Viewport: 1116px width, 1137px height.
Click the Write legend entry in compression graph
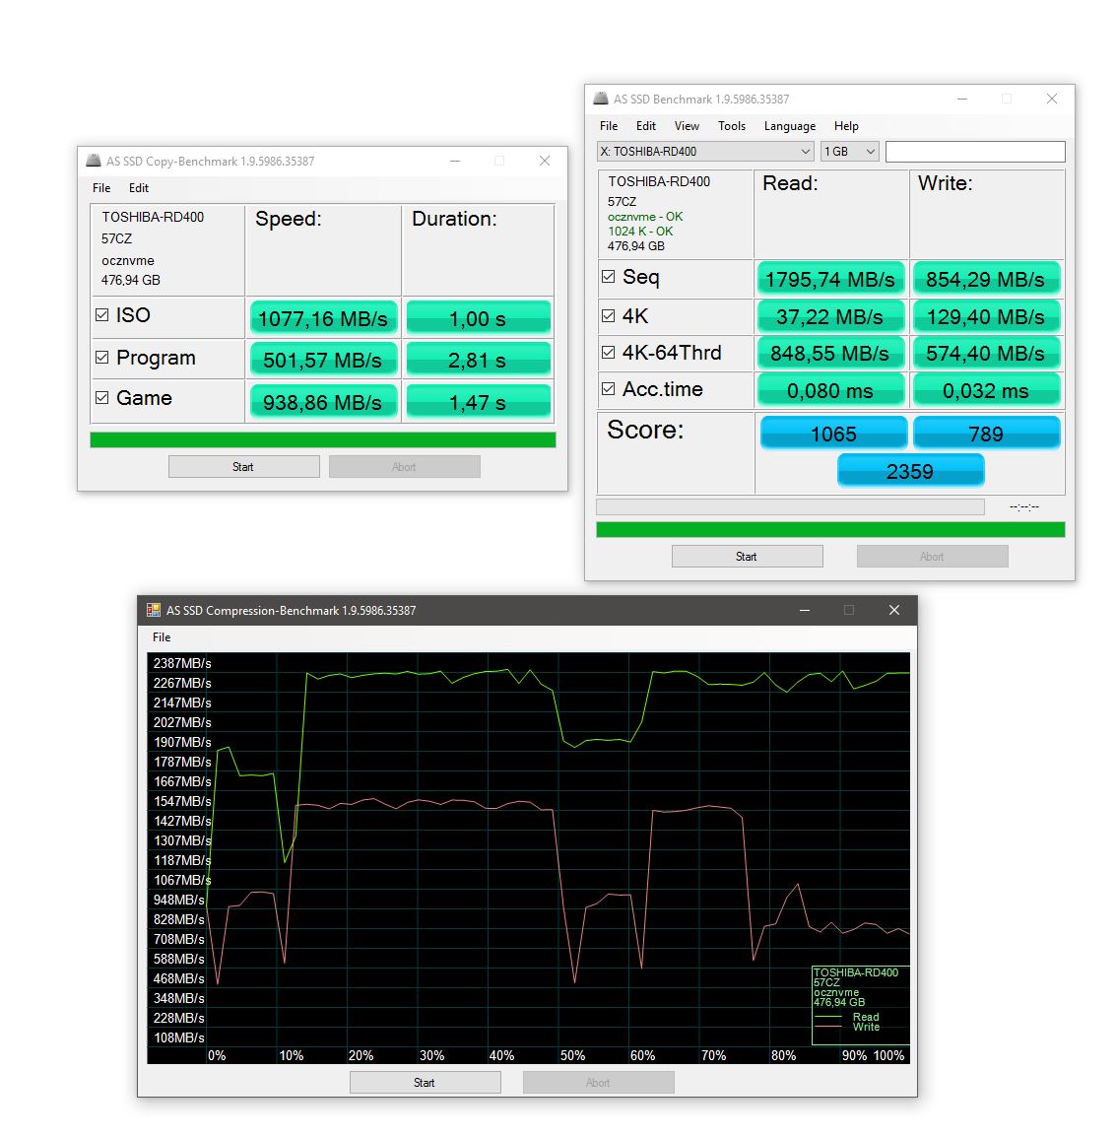(866, 1027)
